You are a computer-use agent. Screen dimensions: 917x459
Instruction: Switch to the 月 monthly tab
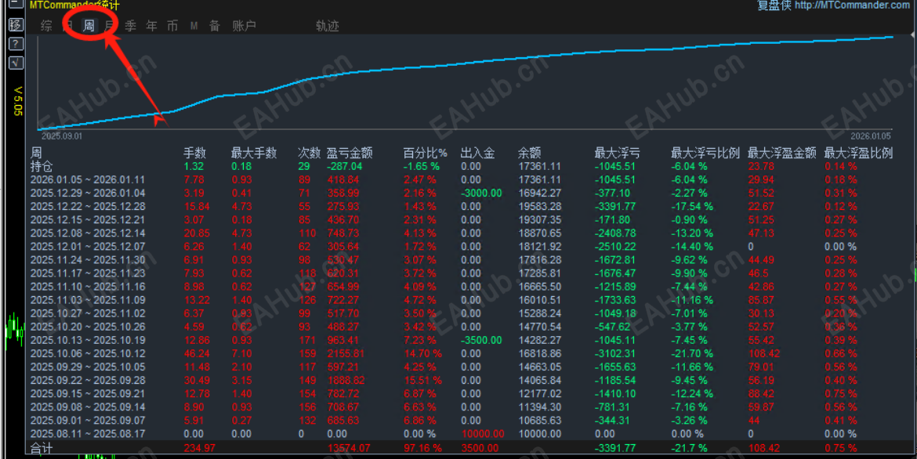tap(110, 26)
